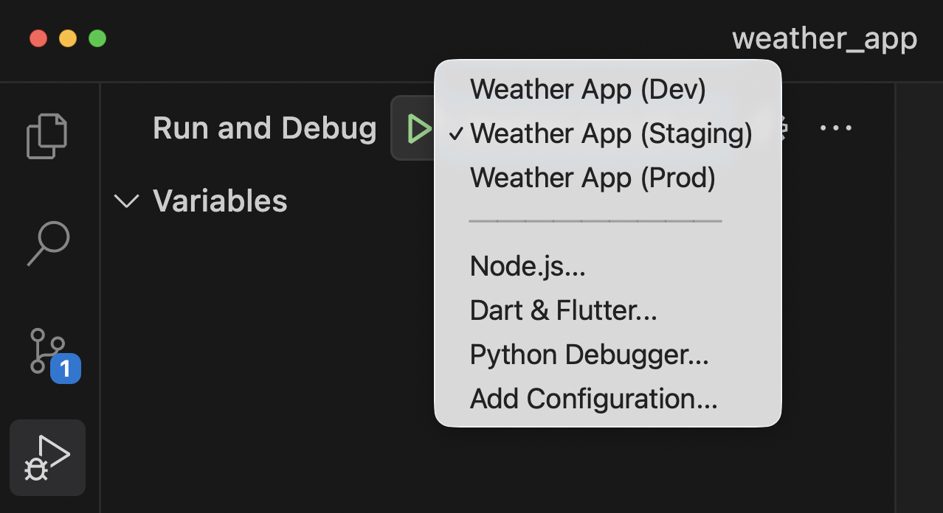Click the Run and Debug bug icon
This screenshot has width=943, height=513.
coord(48,458)
